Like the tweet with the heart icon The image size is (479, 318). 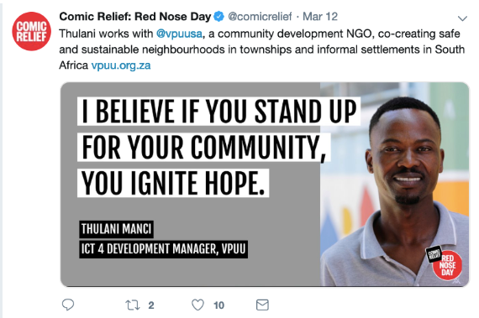[197, 305]
